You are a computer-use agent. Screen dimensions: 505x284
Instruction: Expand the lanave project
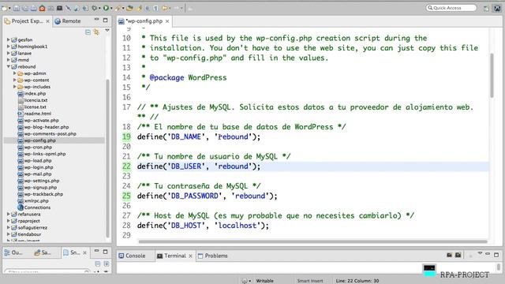pyautogui.click(x=9, y=53)
